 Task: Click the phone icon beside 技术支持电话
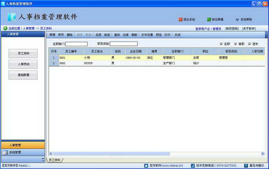point(193,166)
